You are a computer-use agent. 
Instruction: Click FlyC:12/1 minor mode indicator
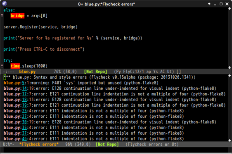pos(133,72)
